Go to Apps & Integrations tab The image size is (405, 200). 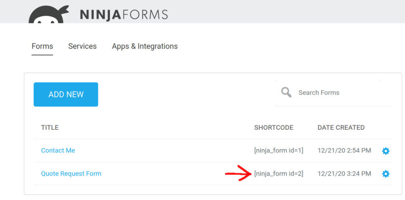point(145,47)
